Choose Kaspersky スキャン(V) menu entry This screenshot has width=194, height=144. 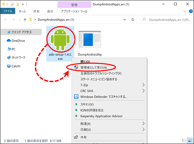(x=109, y=104)
